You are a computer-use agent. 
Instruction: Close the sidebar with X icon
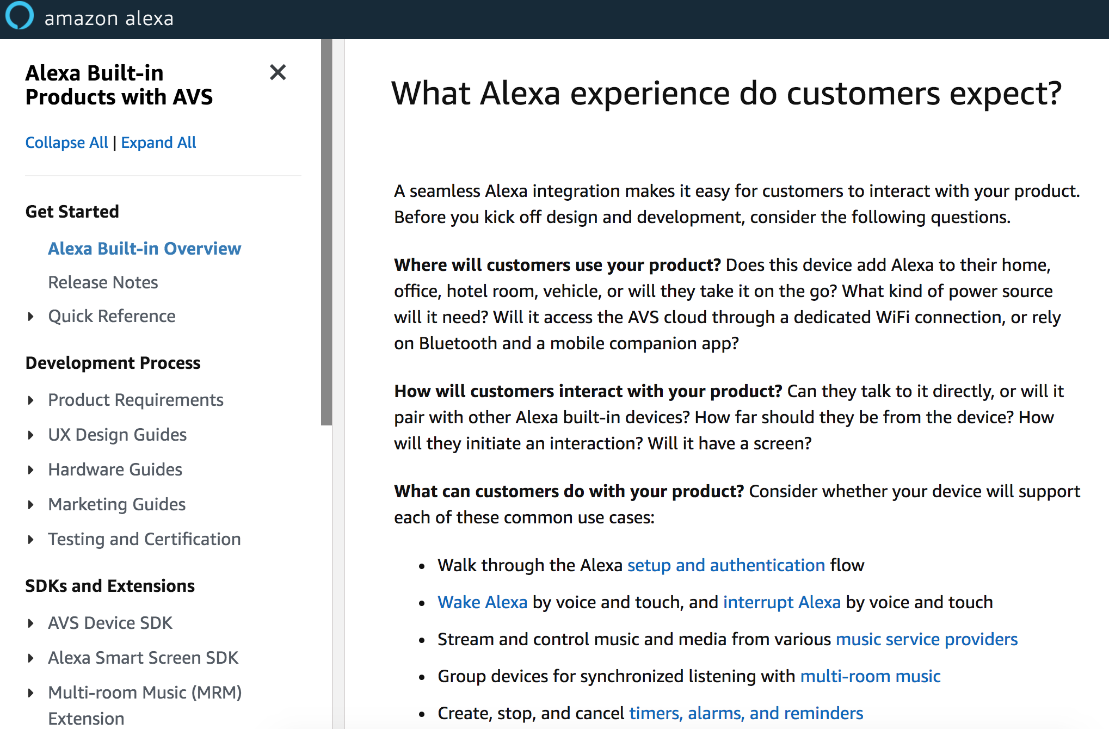(x=278, y=72)
